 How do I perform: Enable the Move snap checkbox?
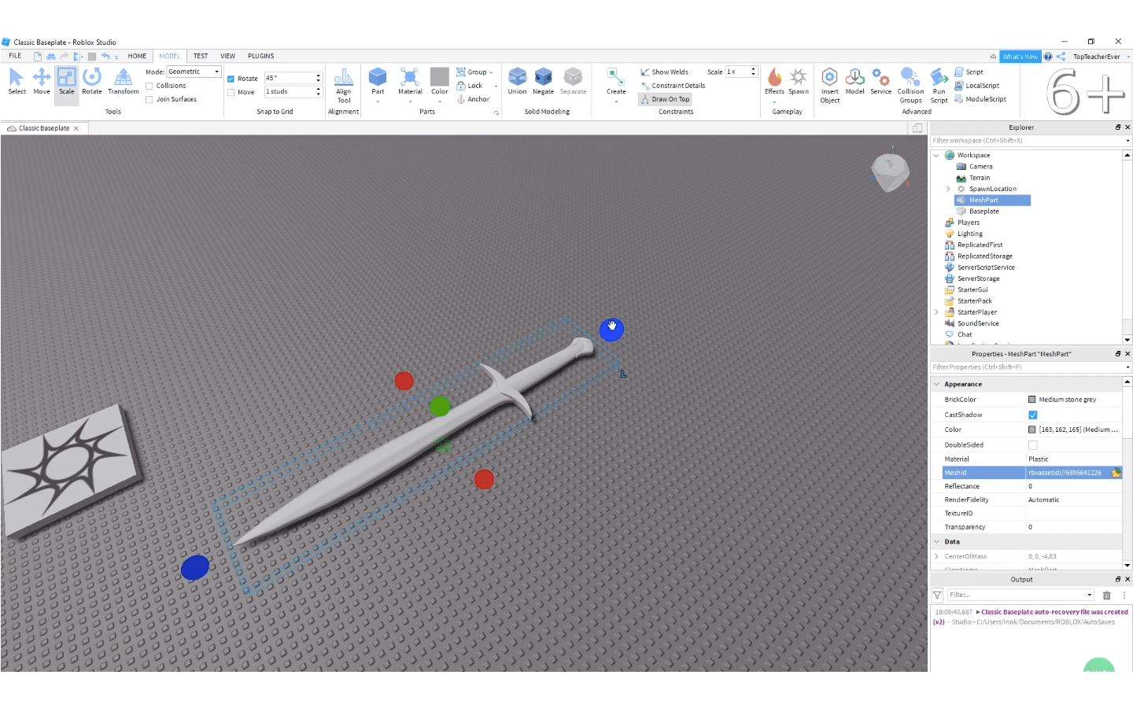tap(231, 92)
